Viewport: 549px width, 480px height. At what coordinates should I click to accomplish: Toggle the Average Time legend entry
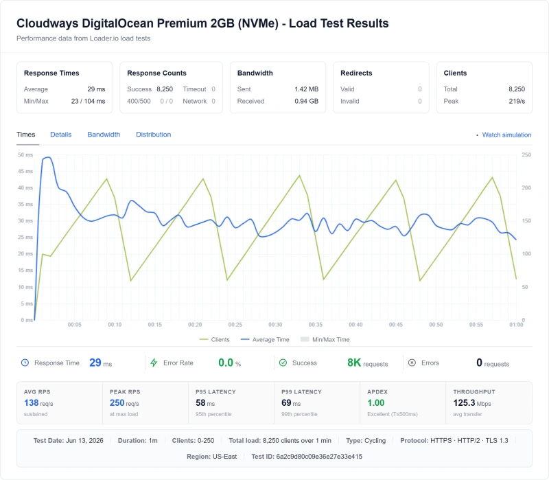click(x=265, y=339)
